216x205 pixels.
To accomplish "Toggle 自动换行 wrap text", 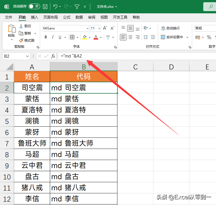I will [170, 28].
